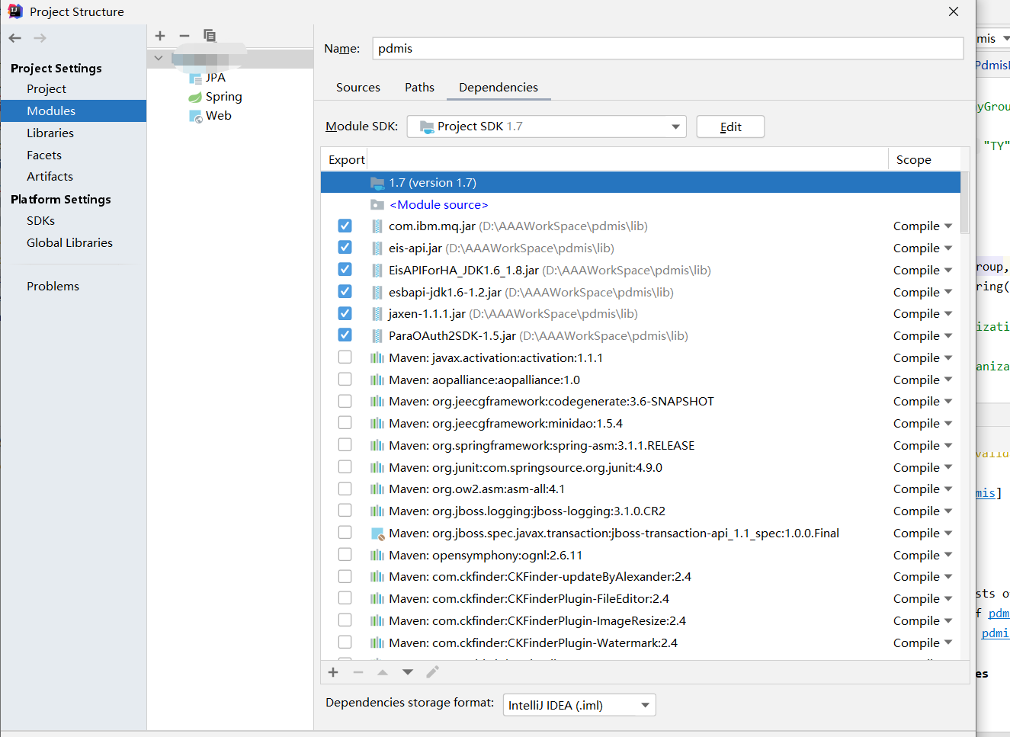Open Project settings in sidebar
Viewport: 1010px width, 737px height.
pyautogui.click(x=46, y=89)
